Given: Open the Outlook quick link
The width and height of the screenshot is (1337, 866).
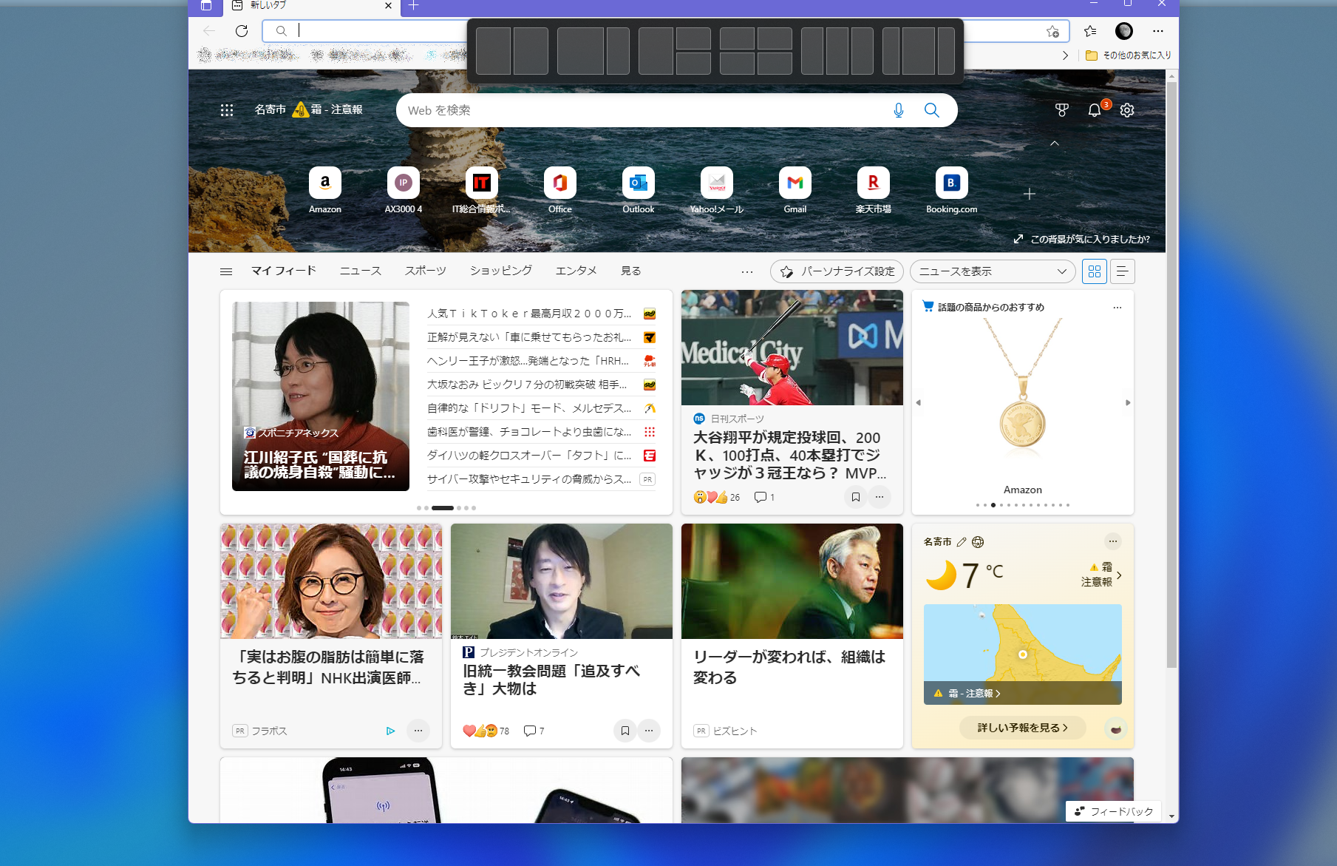Looking at the screenshot, I should pyautogui.click(x=639, y=190).
